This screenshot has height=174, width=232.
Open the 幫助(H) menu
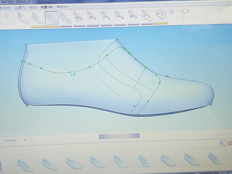62,7
